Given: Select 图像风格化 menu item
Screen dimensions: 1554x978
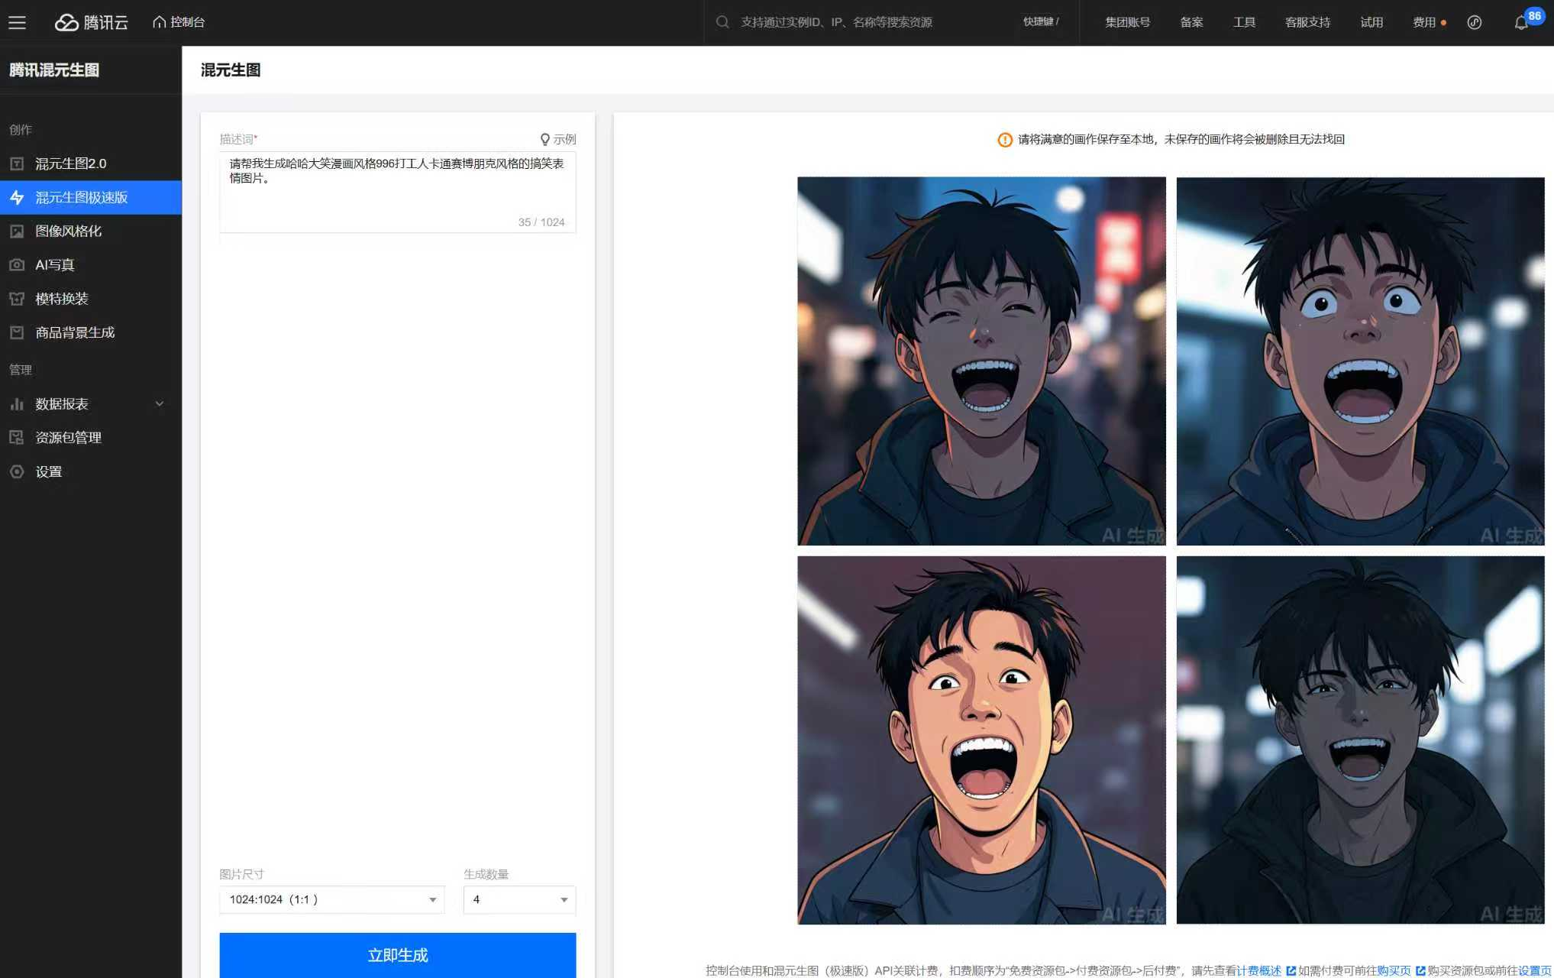Looking at the screenshot, I should pos(68,231).
